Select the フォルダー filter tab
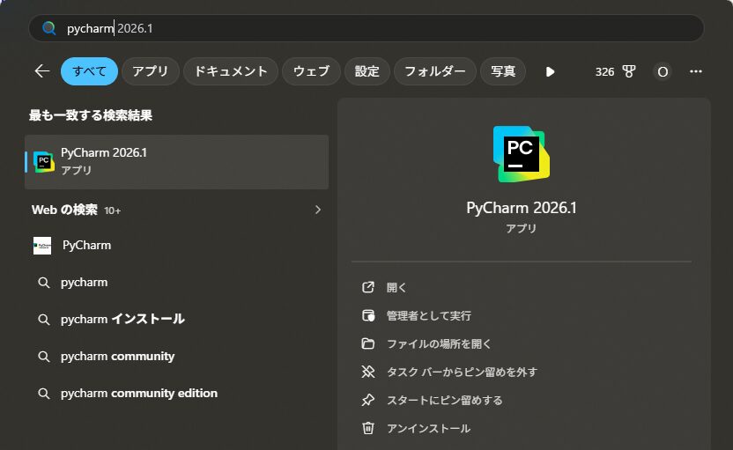733x450 pixels. pos(434,71)
